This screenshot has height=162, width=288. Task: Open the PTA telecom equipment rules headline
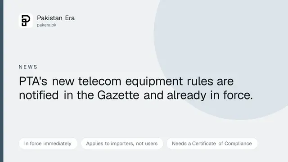(x=136, y=88)
